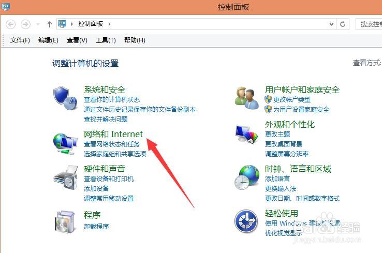Open the System and Security shield icon
Image resolution: width=382 pixels, height=253 pixels.
pyautogui.click(x=65, y=98)
